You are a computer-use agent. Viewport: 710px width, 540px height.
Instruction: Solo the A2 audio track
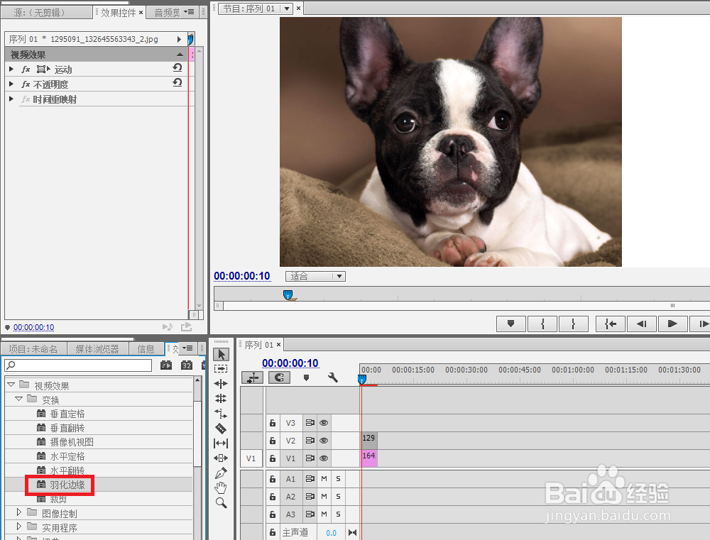point(338,496)
